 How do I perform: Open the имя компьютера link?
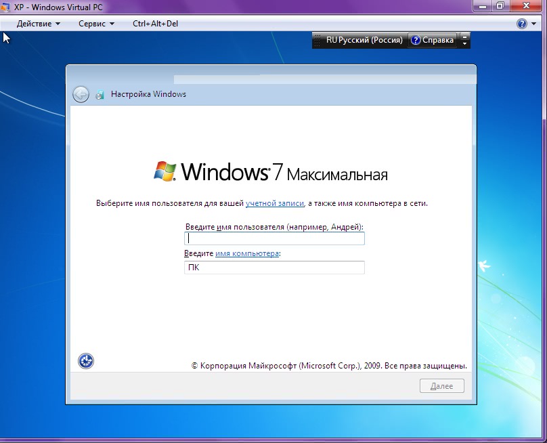click(247, 253)
